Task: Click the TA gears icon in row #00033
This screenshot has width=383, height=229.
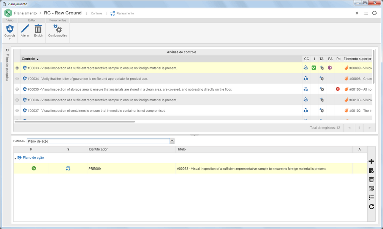Action: (322, 68)
